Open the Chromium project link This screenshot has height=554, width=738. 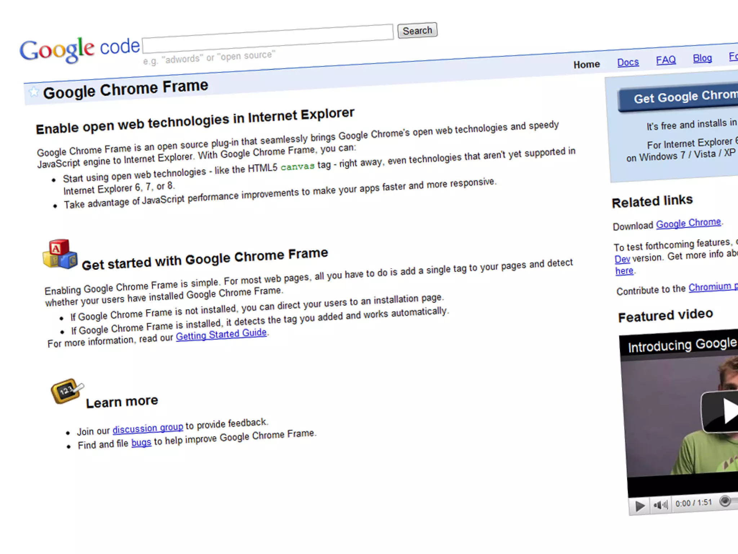pos(713,287)
